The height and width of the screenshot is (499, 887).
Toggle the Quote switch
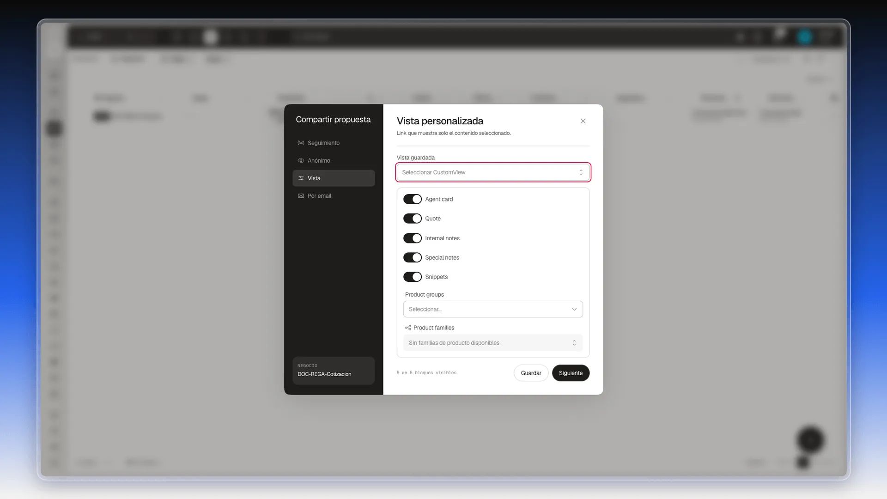(x=413, y=219)
